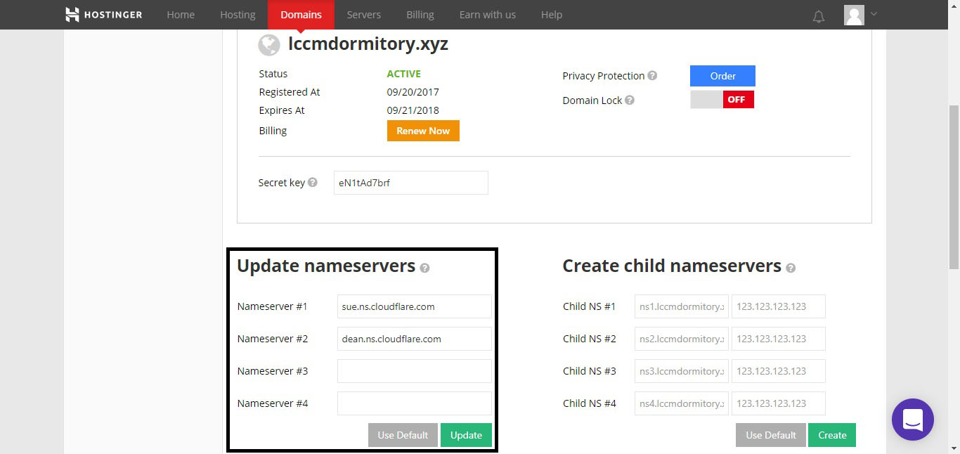
Task: Click the Create child nameservers button
Action: [832, 435]
